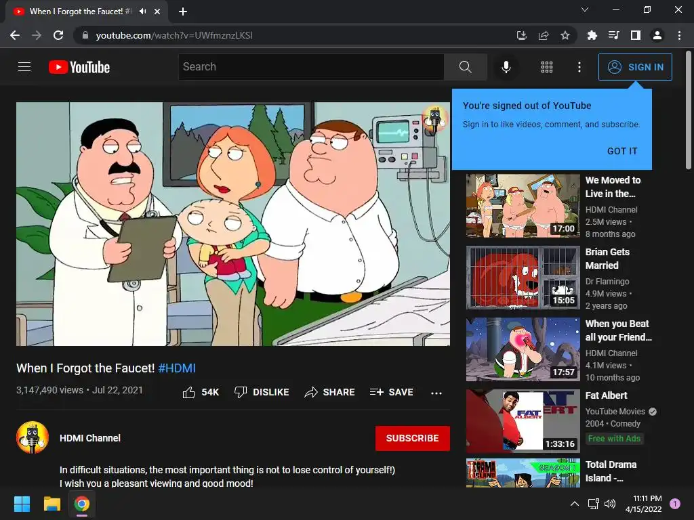
Task: Click 'Brian Gets Married' title text
Action: click(607, 258)
